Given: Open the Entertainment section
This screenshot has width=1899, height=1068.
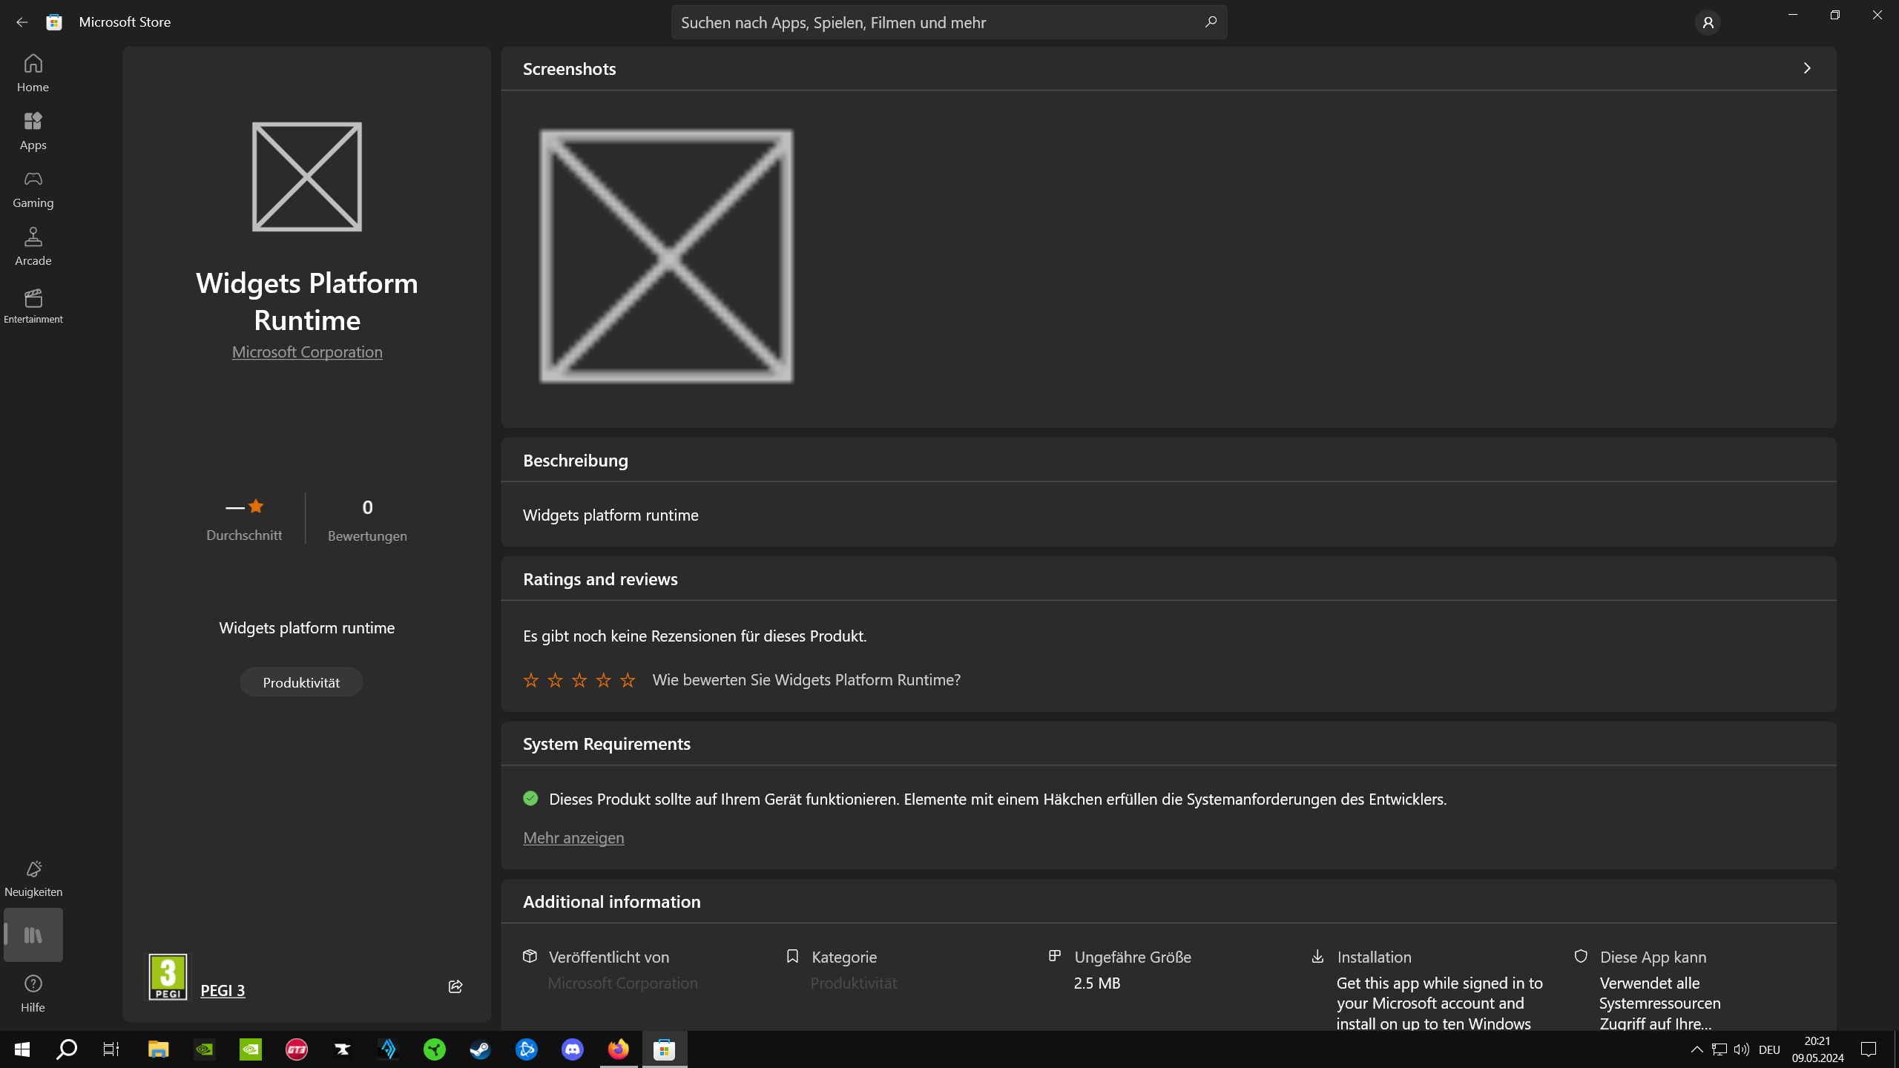Looking at the screenshot, I should [x=33, y=306].
